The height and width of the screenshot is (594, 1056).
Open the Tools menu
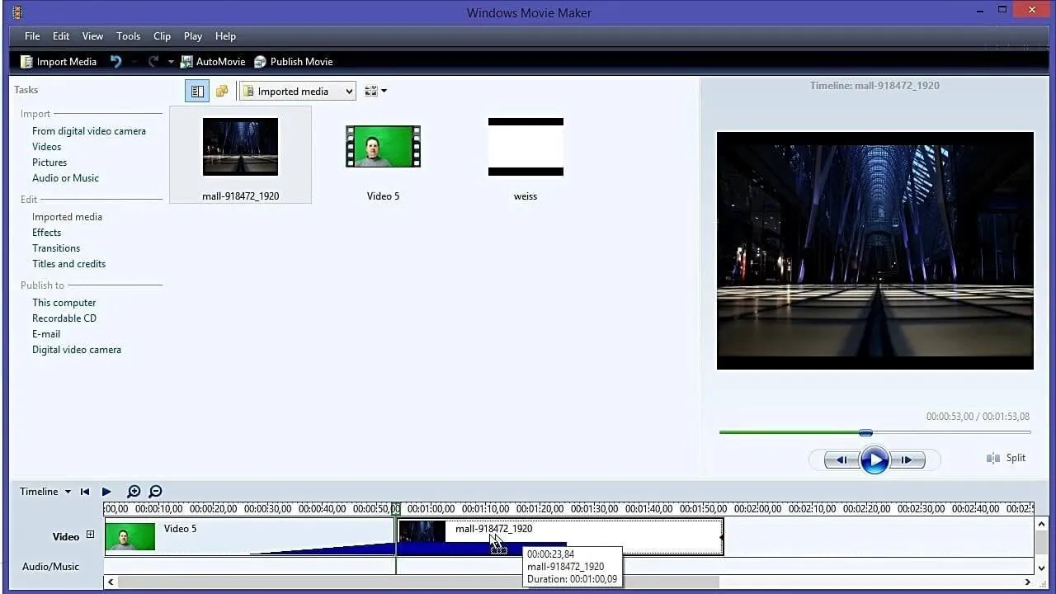pyautogui.click(x=128, y=36)
